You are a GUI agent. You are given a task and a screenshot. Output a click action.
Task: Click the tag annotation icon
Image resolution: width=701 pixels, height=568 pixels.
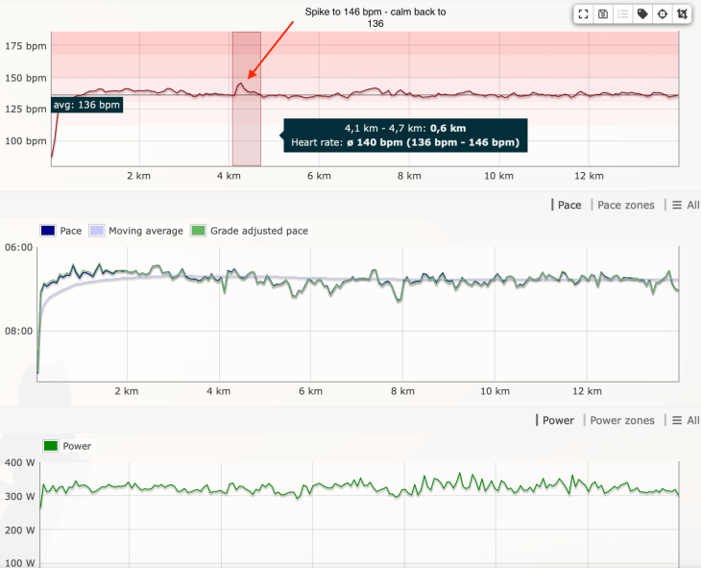tap(642, 14)
